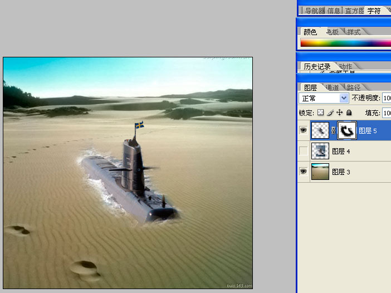Hide 图层 5 using its eye icon
Image resolution: width=391 pixels, height=293 pixels.
click(303, 130)
